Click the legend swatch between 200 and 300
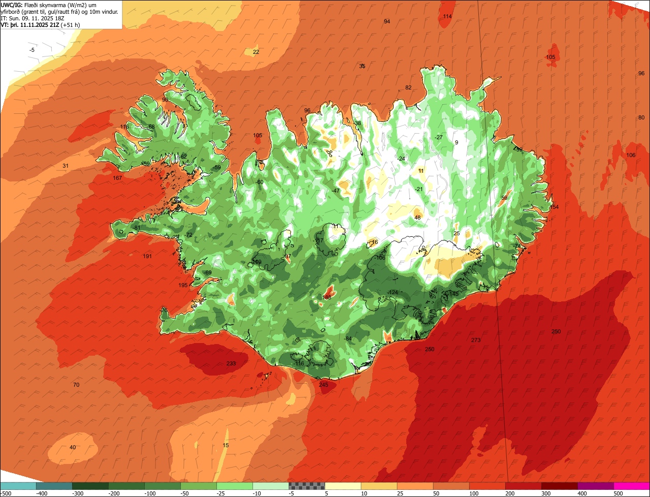 tap(524, 485)
